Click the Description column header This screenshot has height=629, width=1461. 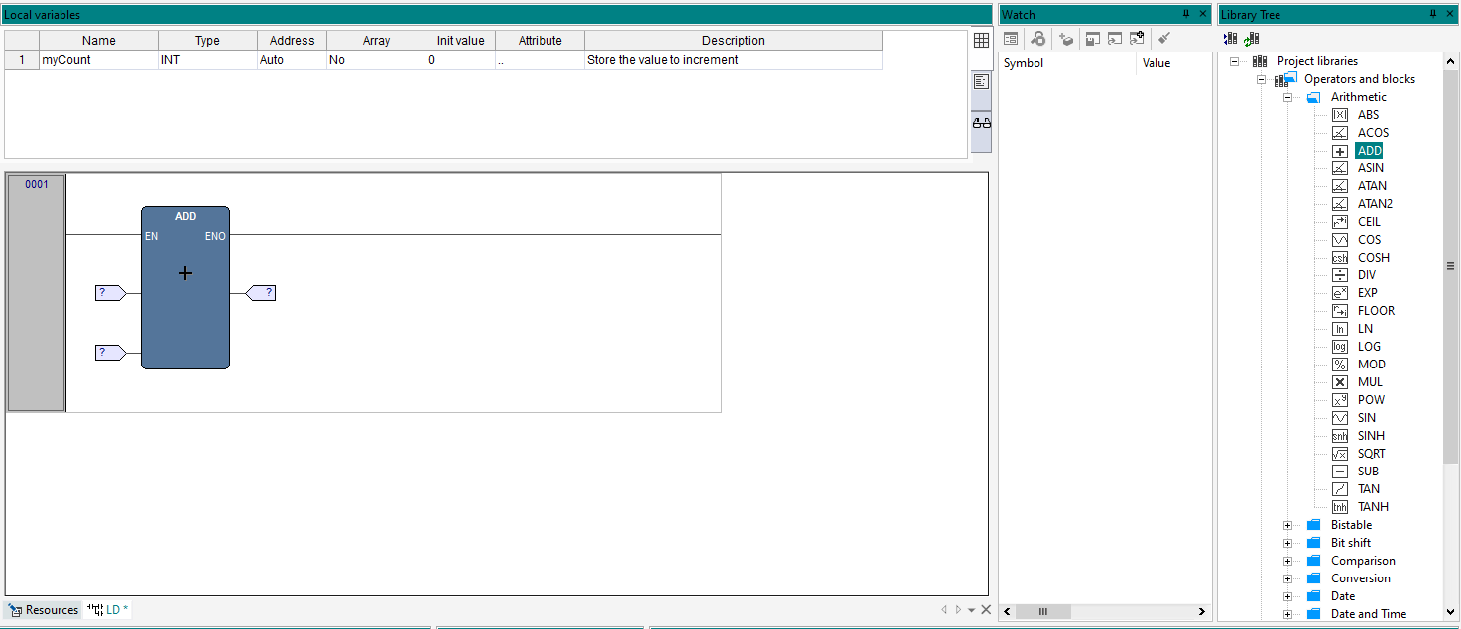[x=733, y=41]
